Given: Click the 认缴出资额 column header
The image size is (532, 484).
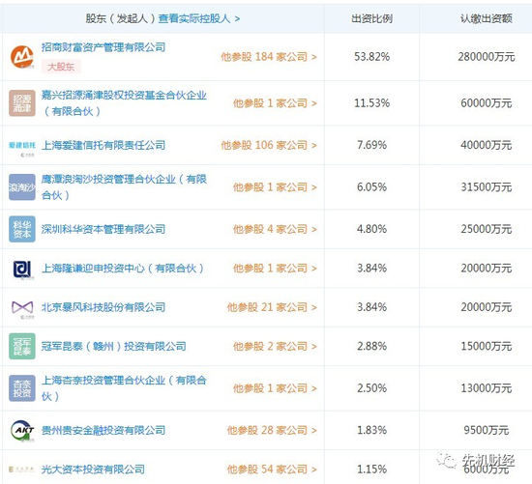Looking at the screenshot, I should click(x=486, y=18).
